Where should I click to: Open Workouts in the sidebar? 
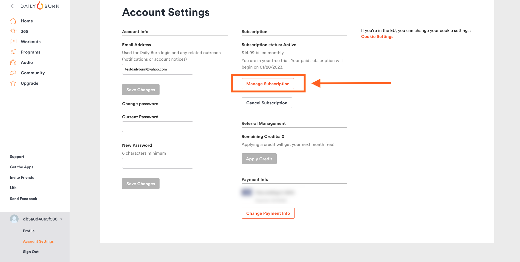click(x=31, y=42)
